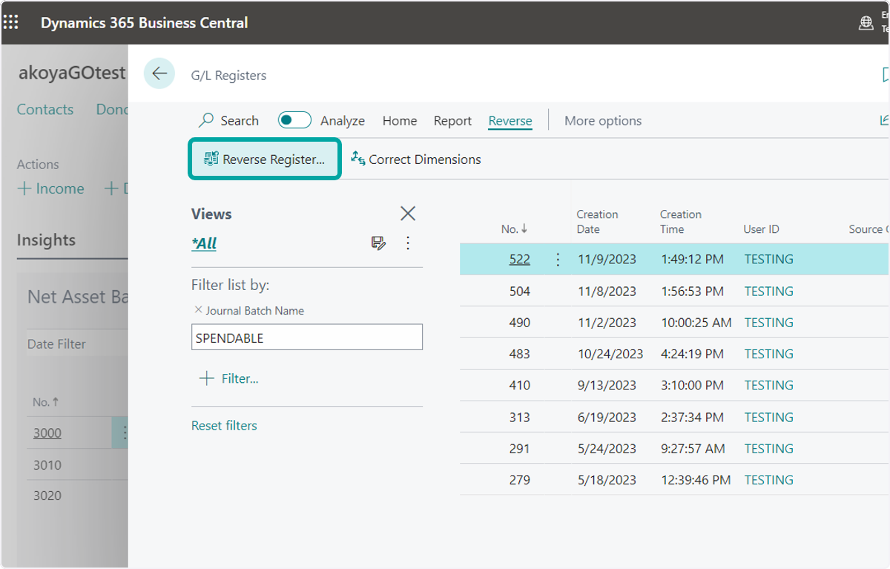The image size is (890, 569).
Task: Click account 3020 in background list
Action: (47, 495)
